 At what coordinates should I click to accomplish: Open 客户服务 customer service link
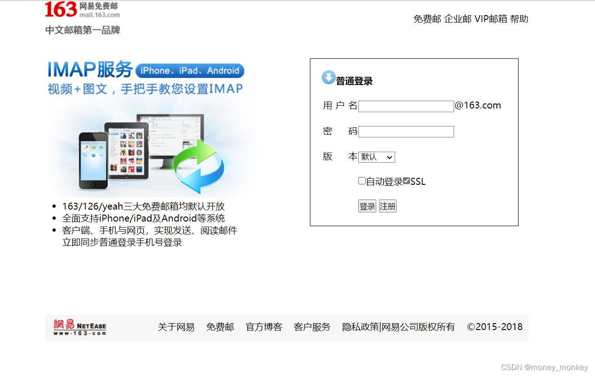[312, 327]
